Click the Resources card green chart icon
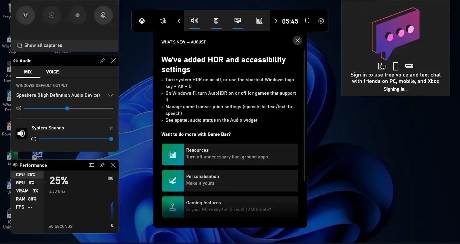The width and height of the screenshot is (460, 244). [x=173, y=154]
